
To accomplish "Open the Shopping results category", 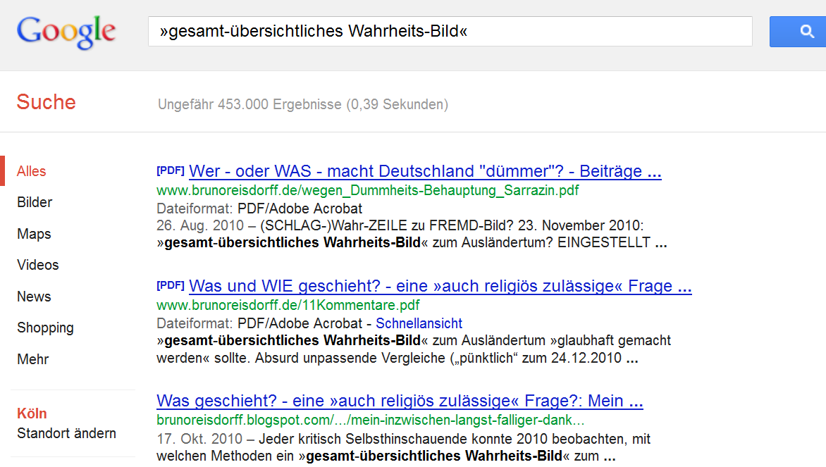I will 45,328.
